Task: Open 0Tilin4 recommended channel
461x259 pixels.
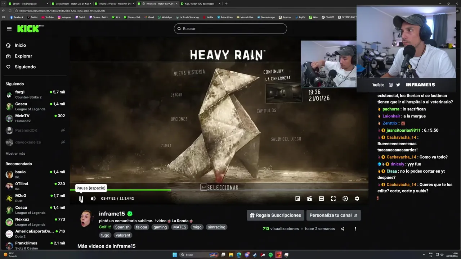Action: click(35, 186)
